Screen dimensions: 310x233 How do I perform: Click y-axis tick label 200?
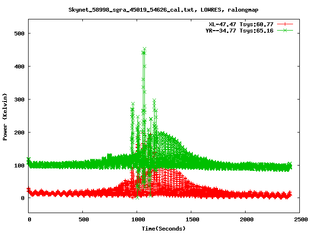[19, 133]
